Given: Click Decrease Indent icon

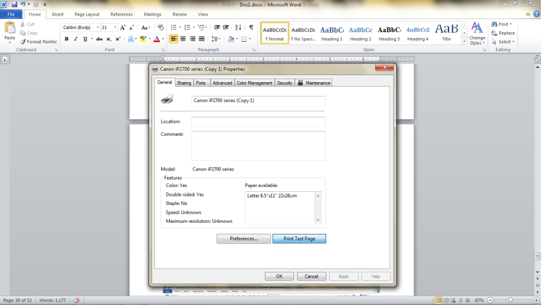Looking at the screenshot, I should (x=217, y=27).
